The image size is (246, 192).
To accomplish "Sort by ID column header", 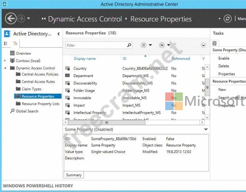I will pos(124,59).
